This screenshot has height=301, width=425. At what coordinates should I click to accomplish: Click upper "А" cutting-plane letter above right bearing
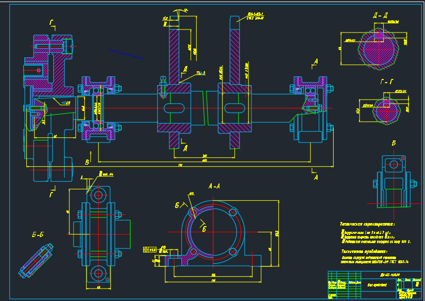[316, 61]
